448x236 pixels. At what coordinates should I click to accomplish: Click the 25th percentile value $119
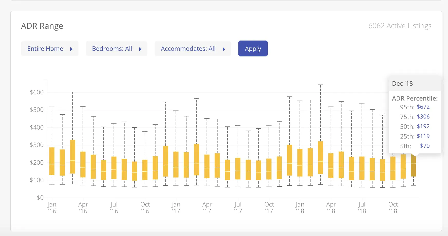[423, 136]
